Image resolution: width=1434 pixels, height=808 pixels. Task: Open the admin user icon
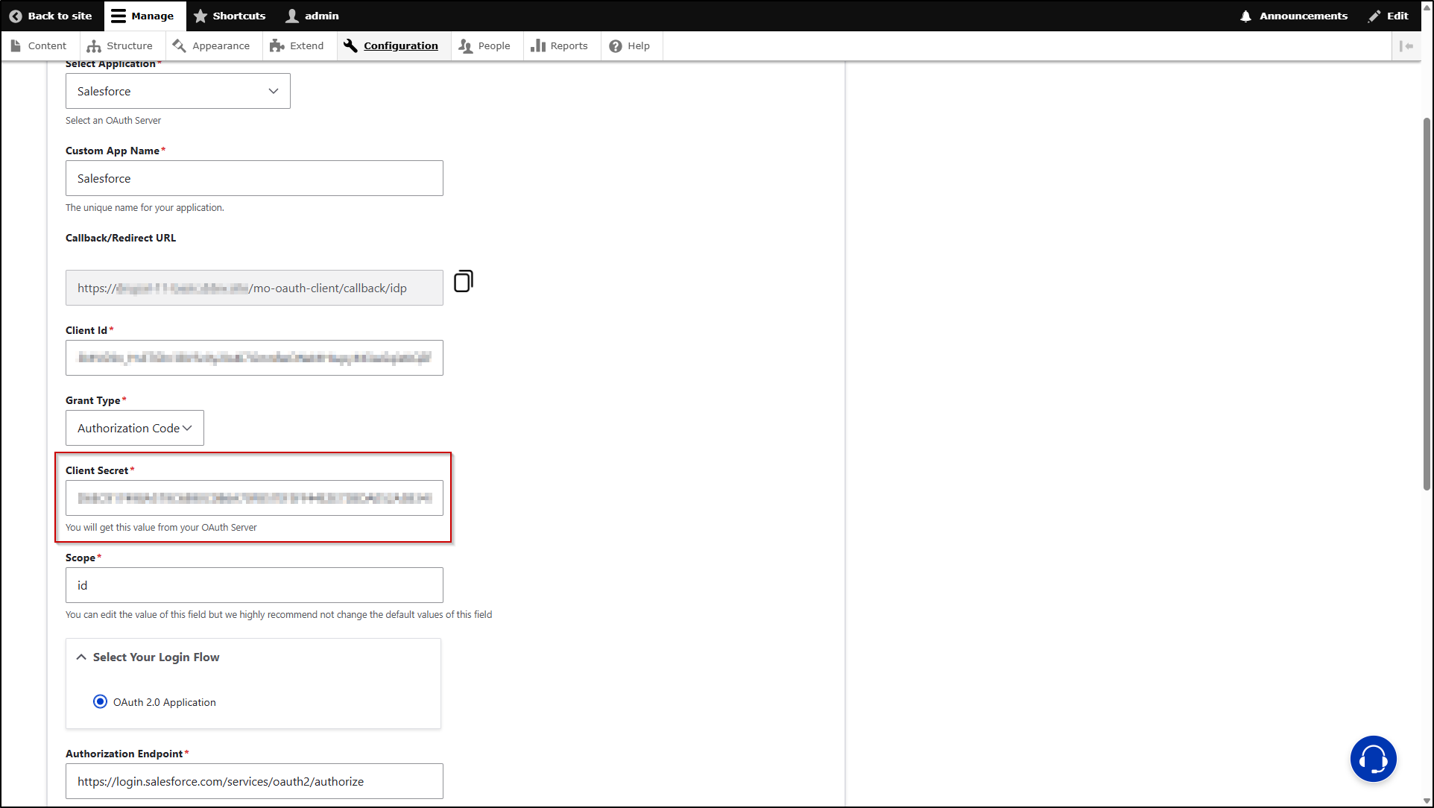pos(291,15)
